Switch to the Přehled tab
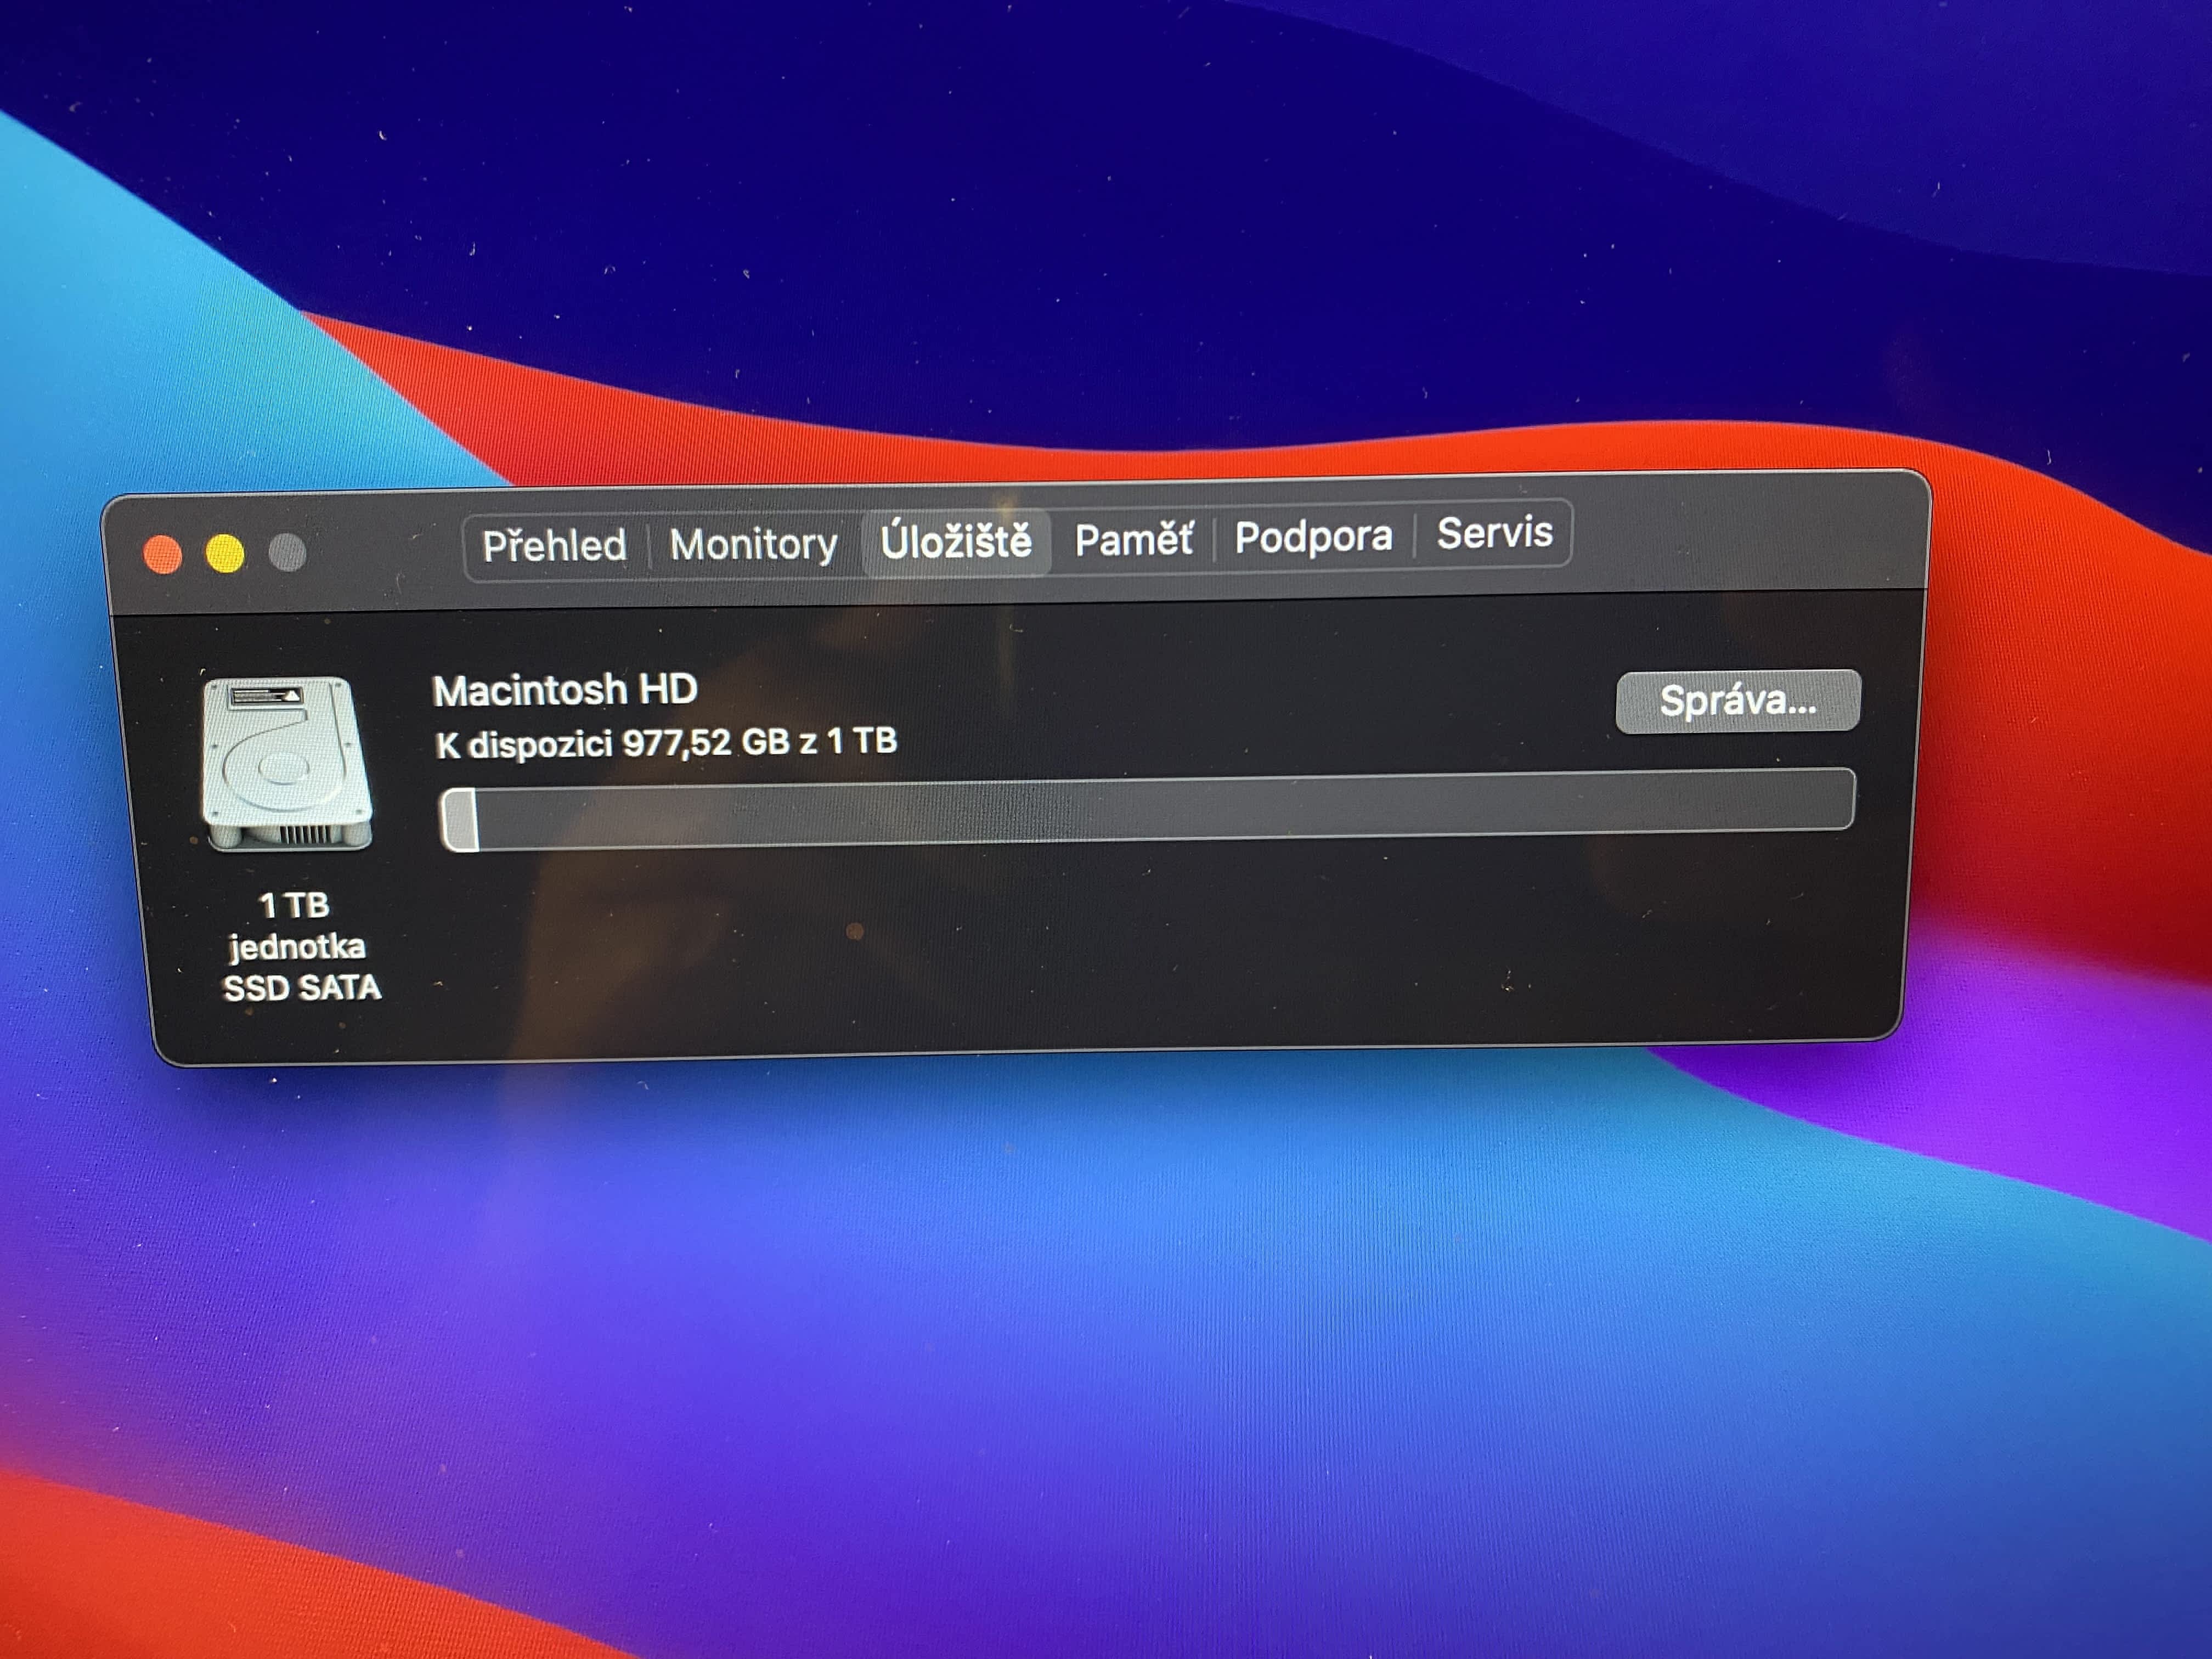 554,546
